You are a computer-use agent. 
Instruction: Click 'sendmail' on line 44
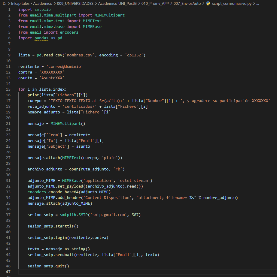tap(65, 255)
